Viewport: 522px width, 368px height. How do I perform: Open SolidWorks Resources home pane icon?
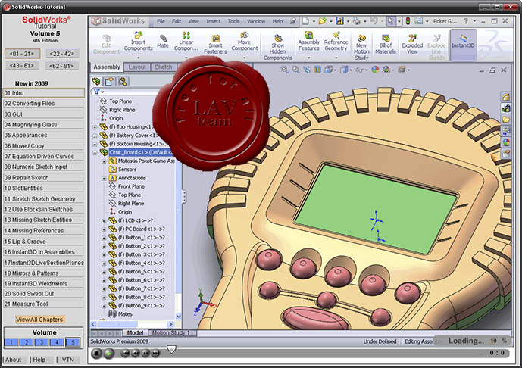click(x=506, y=97)
